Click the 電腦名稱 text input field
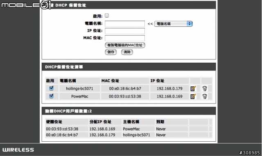Viewport: 262px width, 156px height. coord(125,24)
